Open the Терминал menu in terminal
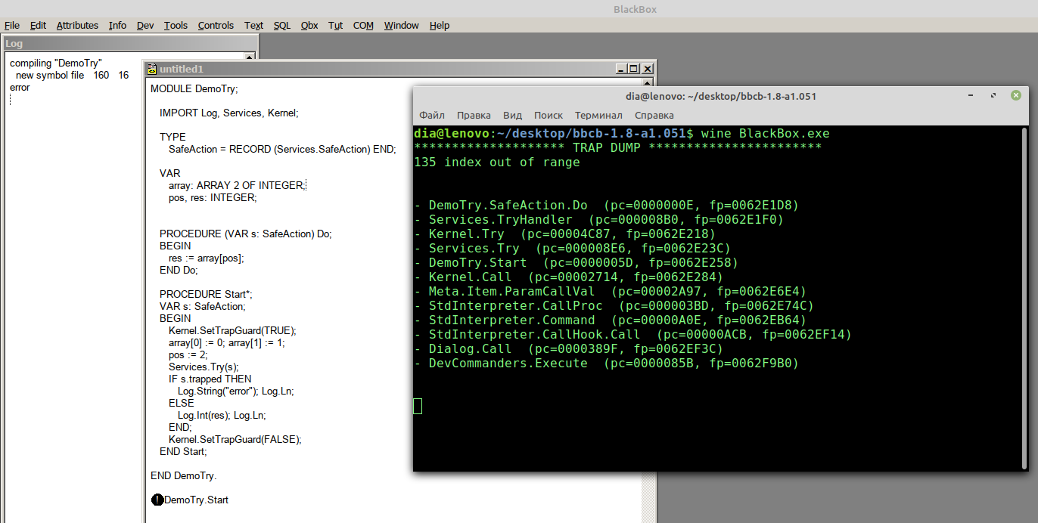Screen dimensions: 1038x523 (598, 115)
